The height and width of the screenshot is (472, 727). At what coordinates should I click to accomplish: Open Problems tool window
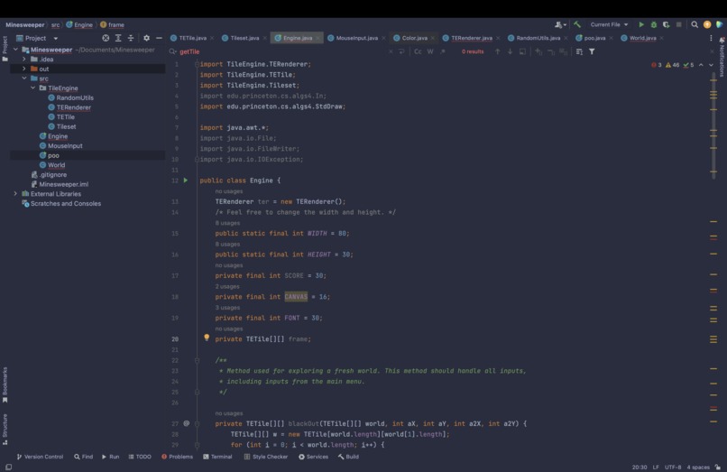[177, 457]
